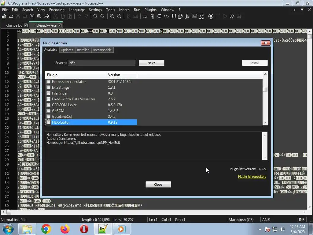Run macro multiple times icon
313x235 pixels.
[232, 17]
